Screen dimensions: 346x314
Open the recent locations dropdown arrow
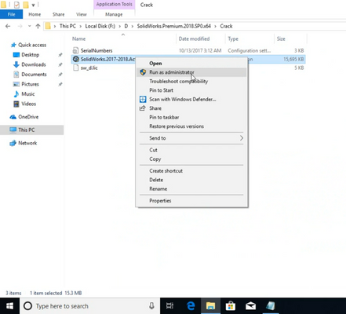tap(29, 26)
